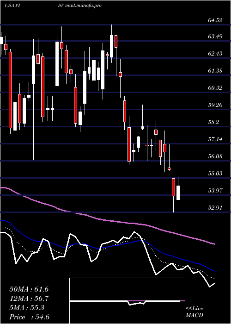Click the 59.26 price axis label

215,105
